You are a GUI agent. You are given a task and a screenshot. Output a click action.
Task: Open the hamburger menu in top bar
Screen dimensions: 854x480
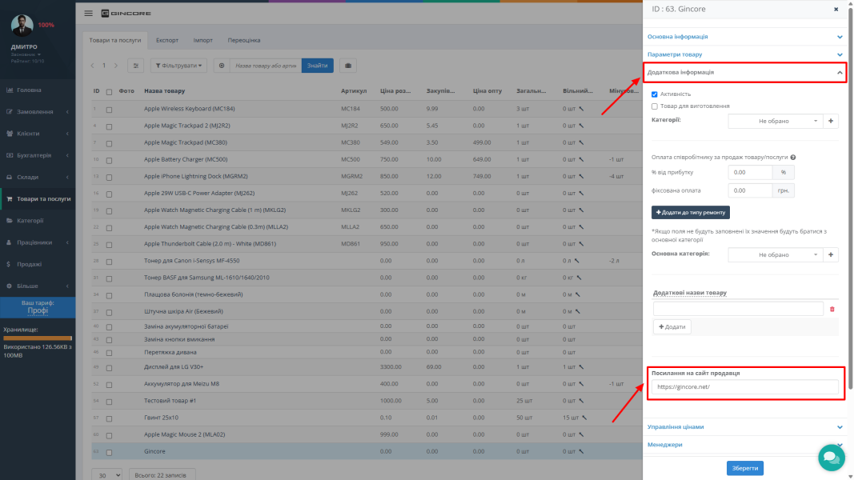click(x=88, y=14)
